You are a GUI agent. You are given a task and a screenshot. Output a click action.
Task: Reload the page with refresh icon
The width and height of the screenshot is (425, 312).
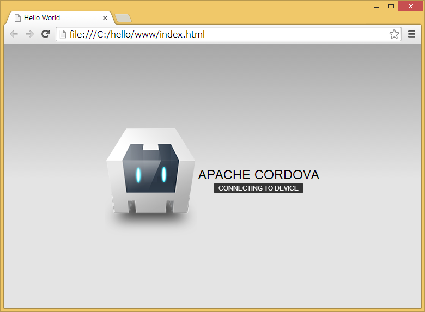45,34
